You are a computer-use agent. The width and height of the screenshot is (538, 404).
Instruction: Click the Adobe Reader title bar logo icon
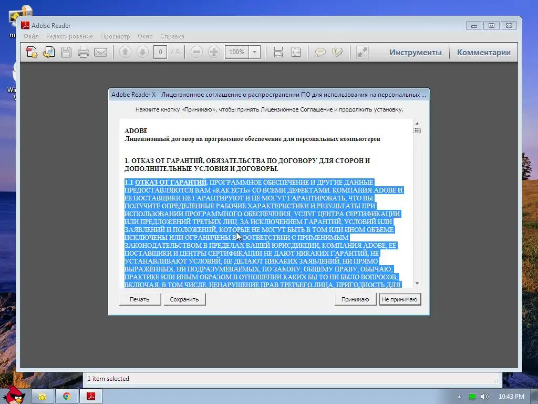coord(25,25)
